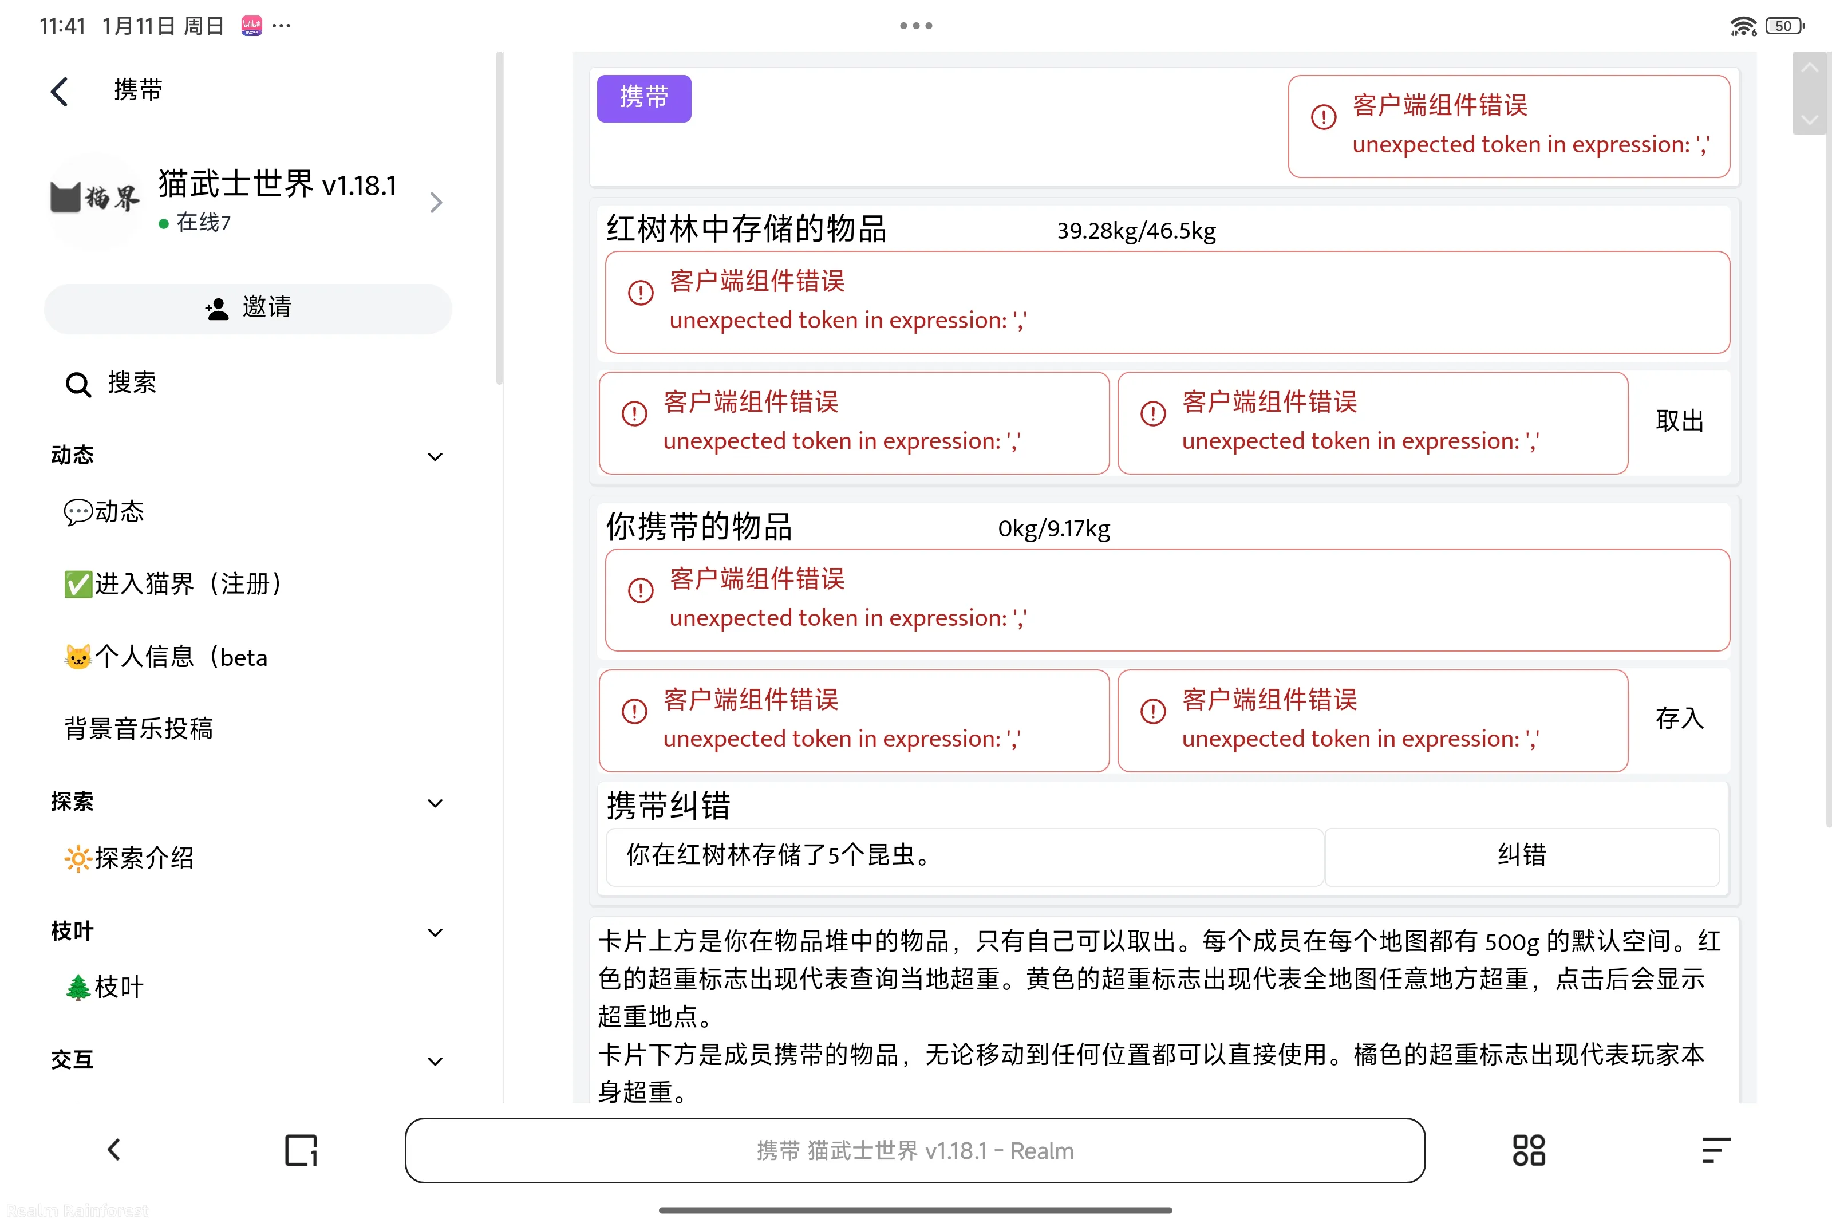Collapse the 动态 section
This screenshot has width=1832, height=1223.
[435, 457]
